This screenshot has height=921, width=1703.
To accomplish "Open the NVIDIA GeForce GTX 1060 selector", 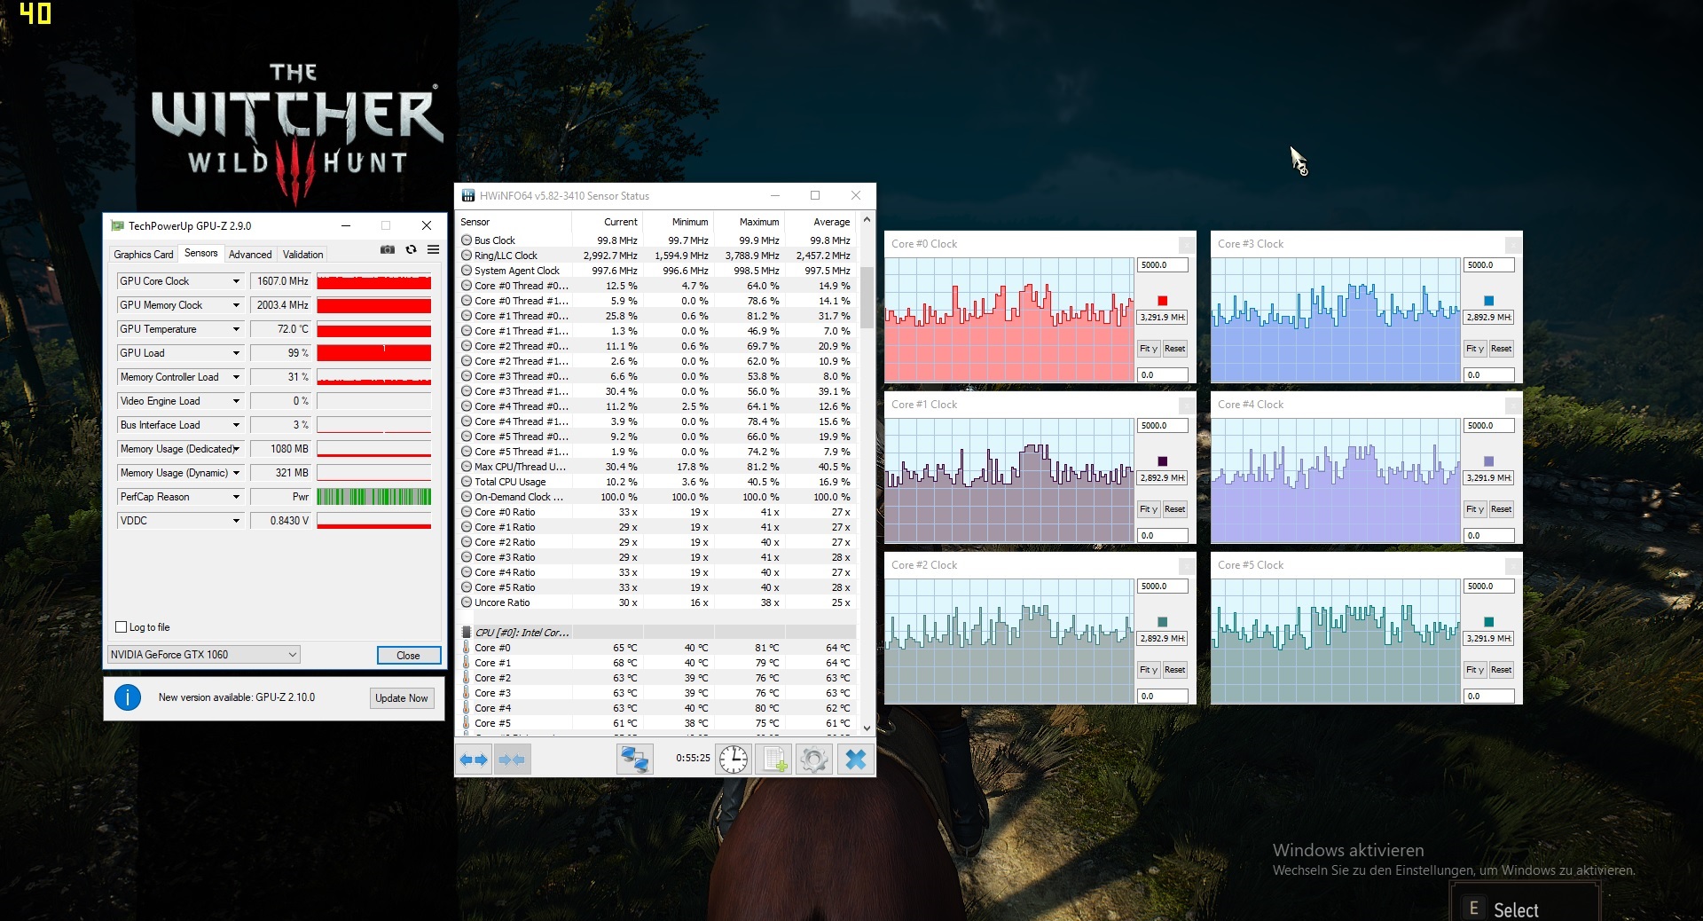I will coord(203,655).
